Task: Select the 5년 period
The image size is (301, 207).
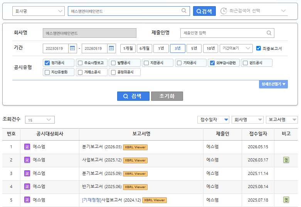Action: (194, 48)
